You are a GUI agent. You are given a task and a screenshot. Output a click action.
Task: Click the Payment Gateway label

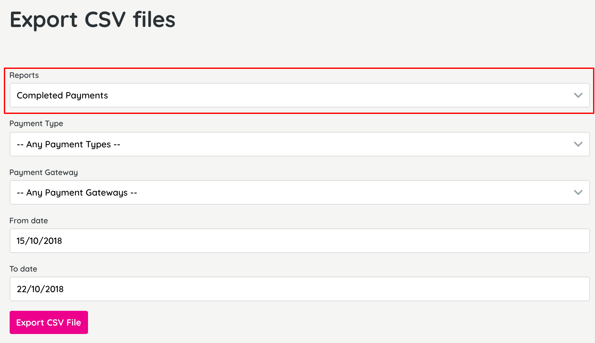coord(44,172)
